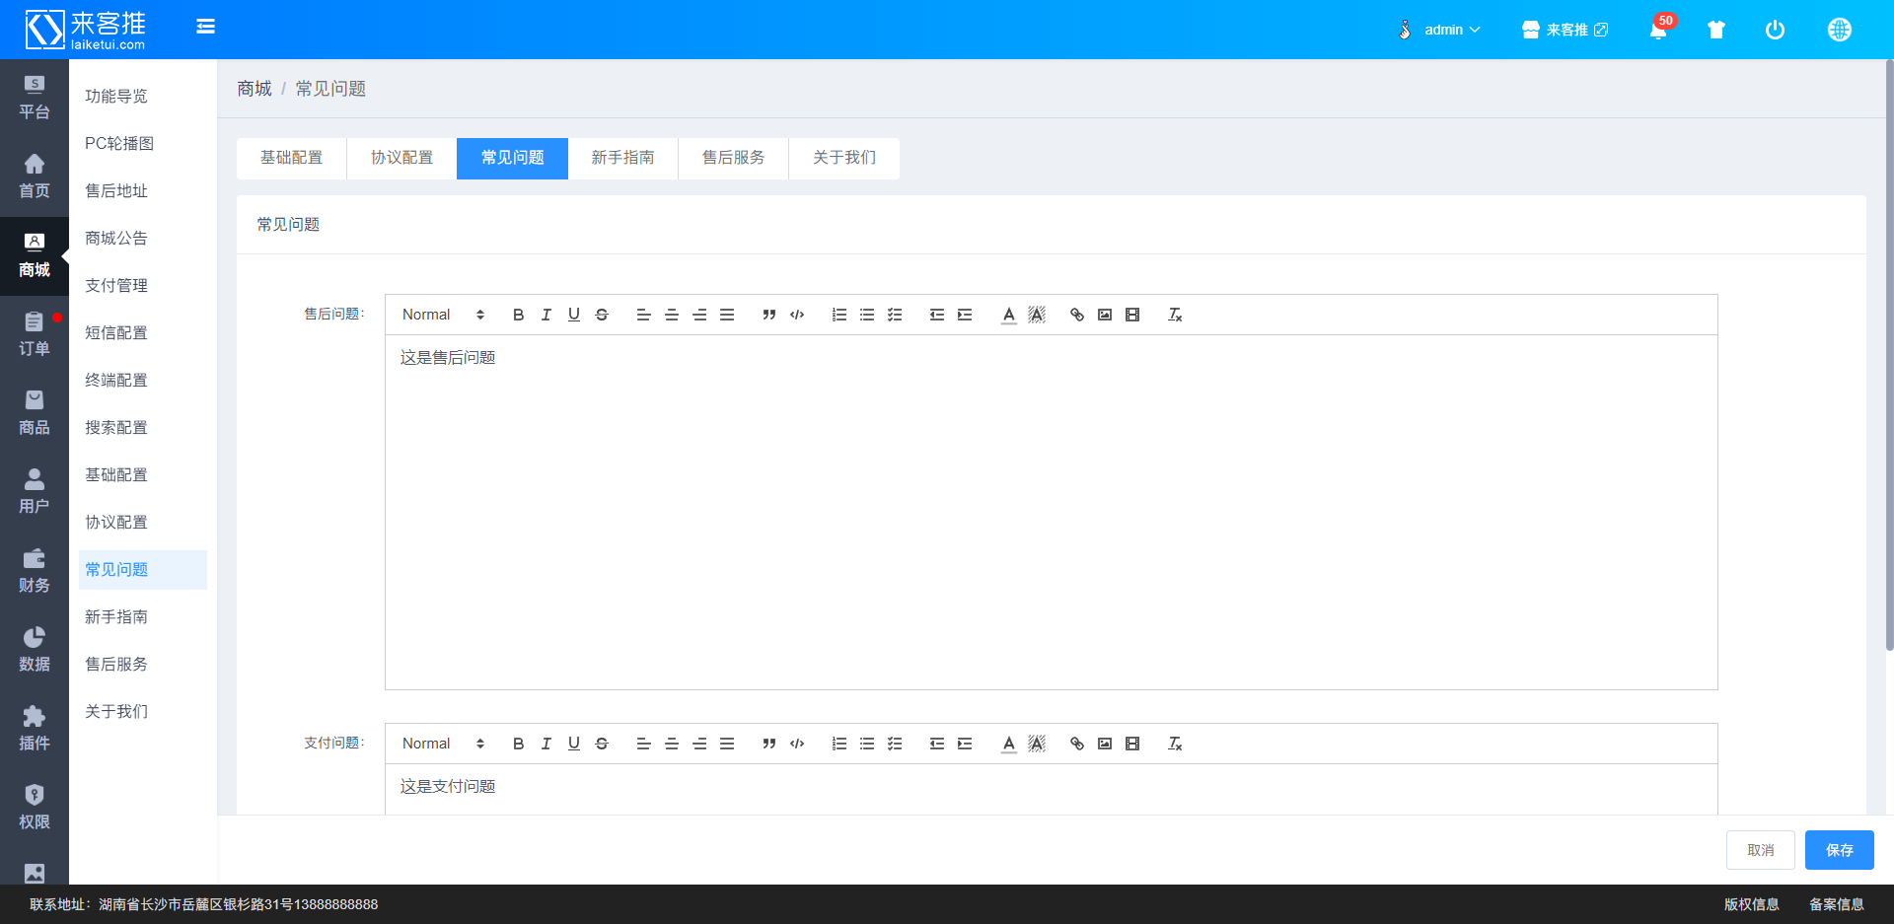Screen dimensions: 1894x924
Task: Justify text in the 售后问题 editor
Action: (726, 315)
